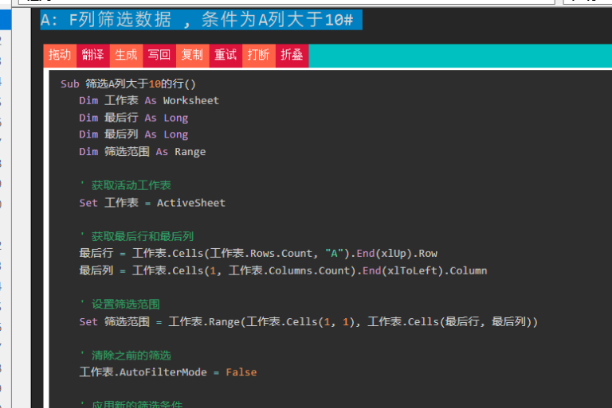Click the 拖动 (drag) button
Image resolution: width=612 pixels, height=408 pixels.
59,55
